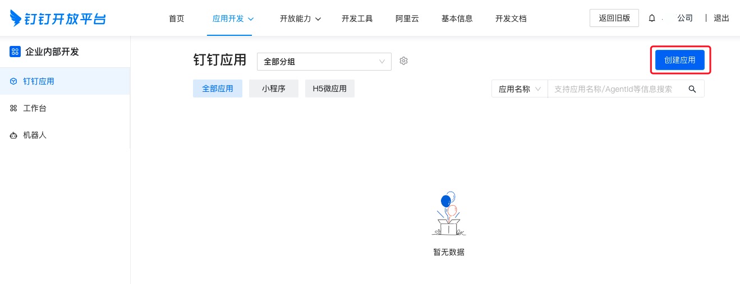Image resolution: width=740 pixels, height=284 pixels.
Task: Open 开发工具 in the top navigation
Action: 357,18
